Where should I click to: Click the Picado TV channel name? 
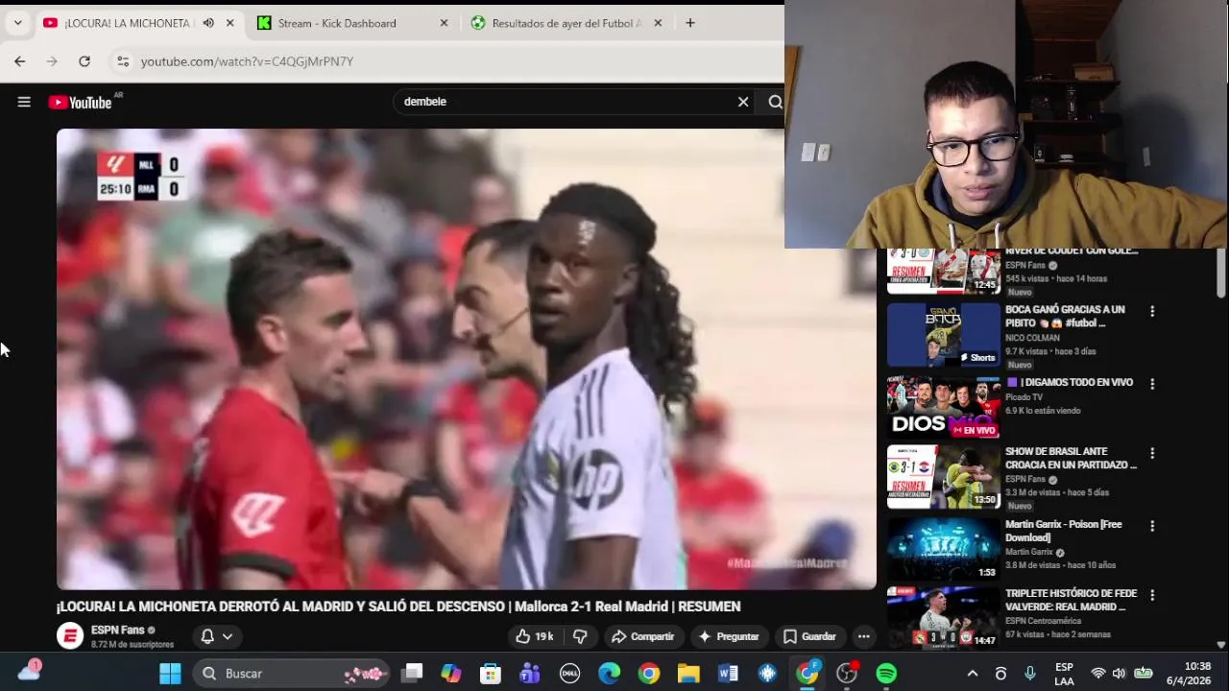[x=1024, y=397]
